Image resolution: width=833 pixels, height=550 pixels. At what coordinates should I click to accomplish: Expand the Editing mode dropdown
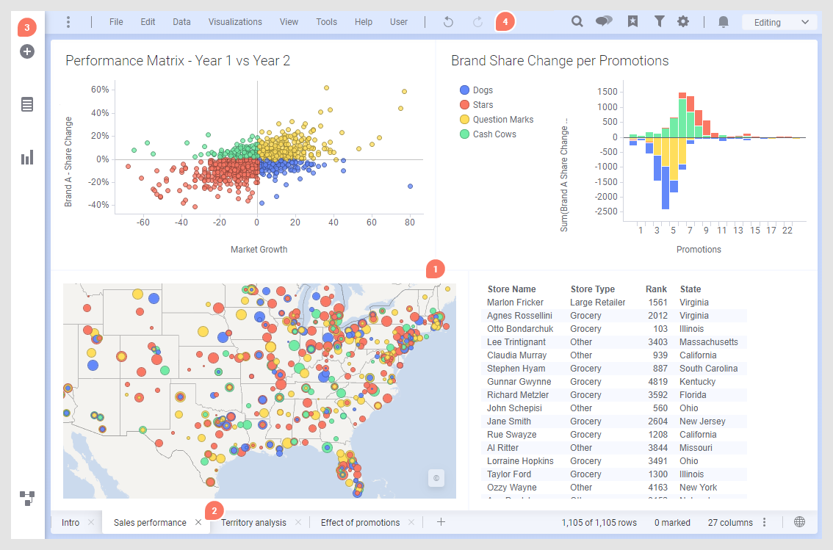tap(779, 22)
